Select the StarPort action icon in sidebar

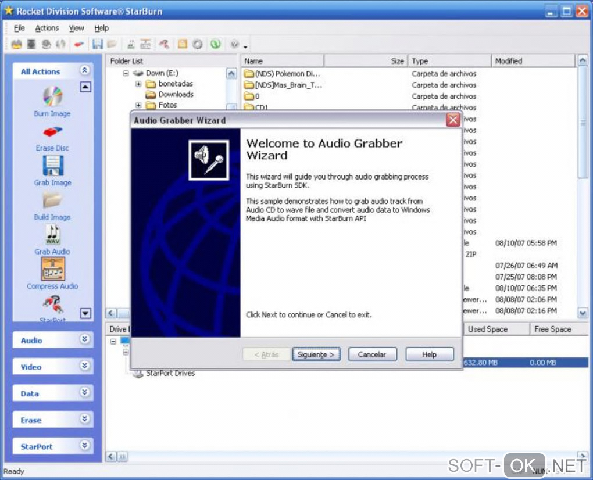(52, 308)
